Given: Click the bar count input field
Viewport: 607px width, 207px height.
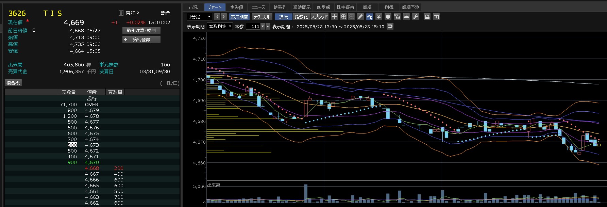Looking at the screenshot, I should point(253,26).
